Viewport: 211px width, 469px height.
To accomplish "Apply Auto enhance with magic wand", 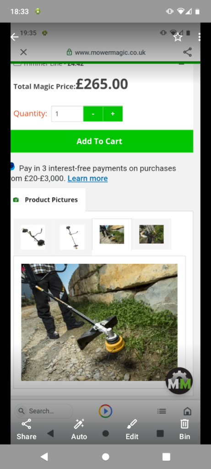I will point(79,430).
